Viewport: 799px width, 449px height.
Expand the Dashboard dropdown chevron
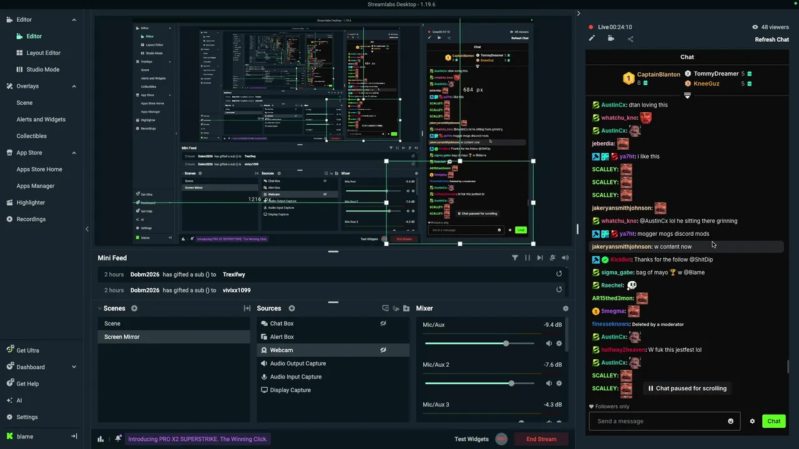tap(74, 367)
